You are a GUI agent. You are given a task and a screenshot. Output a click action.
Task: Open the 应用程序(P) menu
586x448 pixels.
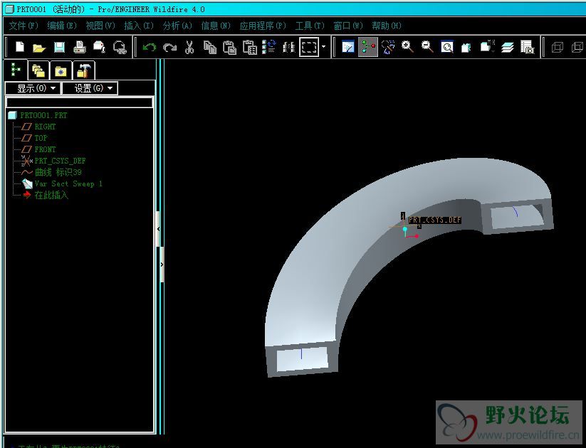(263, 26)
